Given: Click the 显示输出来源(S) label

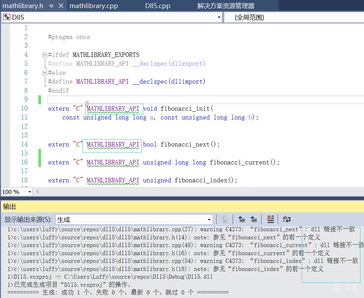Looking at the screenshot, I should (28, 220).
